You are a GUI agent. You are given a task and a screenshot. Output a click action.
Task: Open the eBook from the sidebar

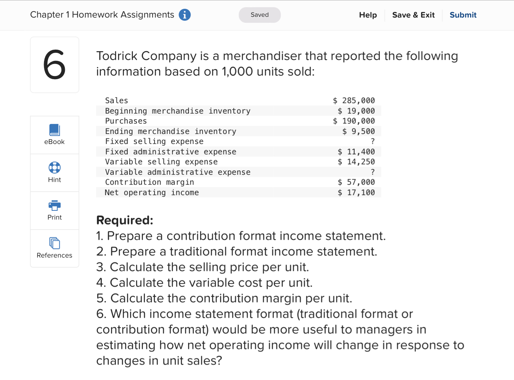[54, 135]
